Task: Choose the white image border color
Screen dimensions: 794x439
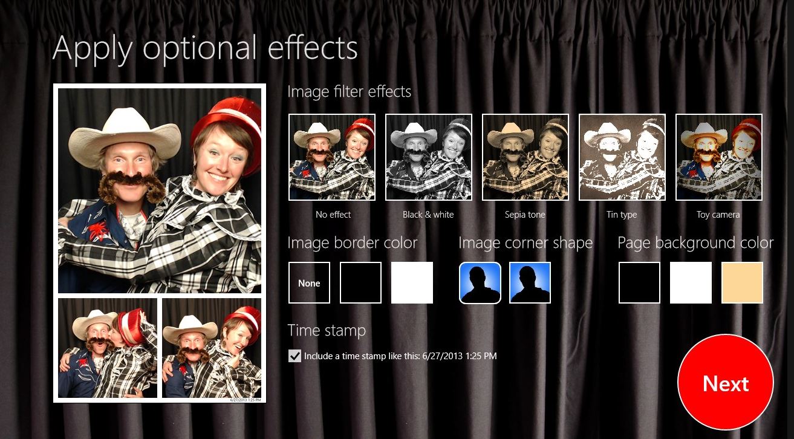Action: 412,283
